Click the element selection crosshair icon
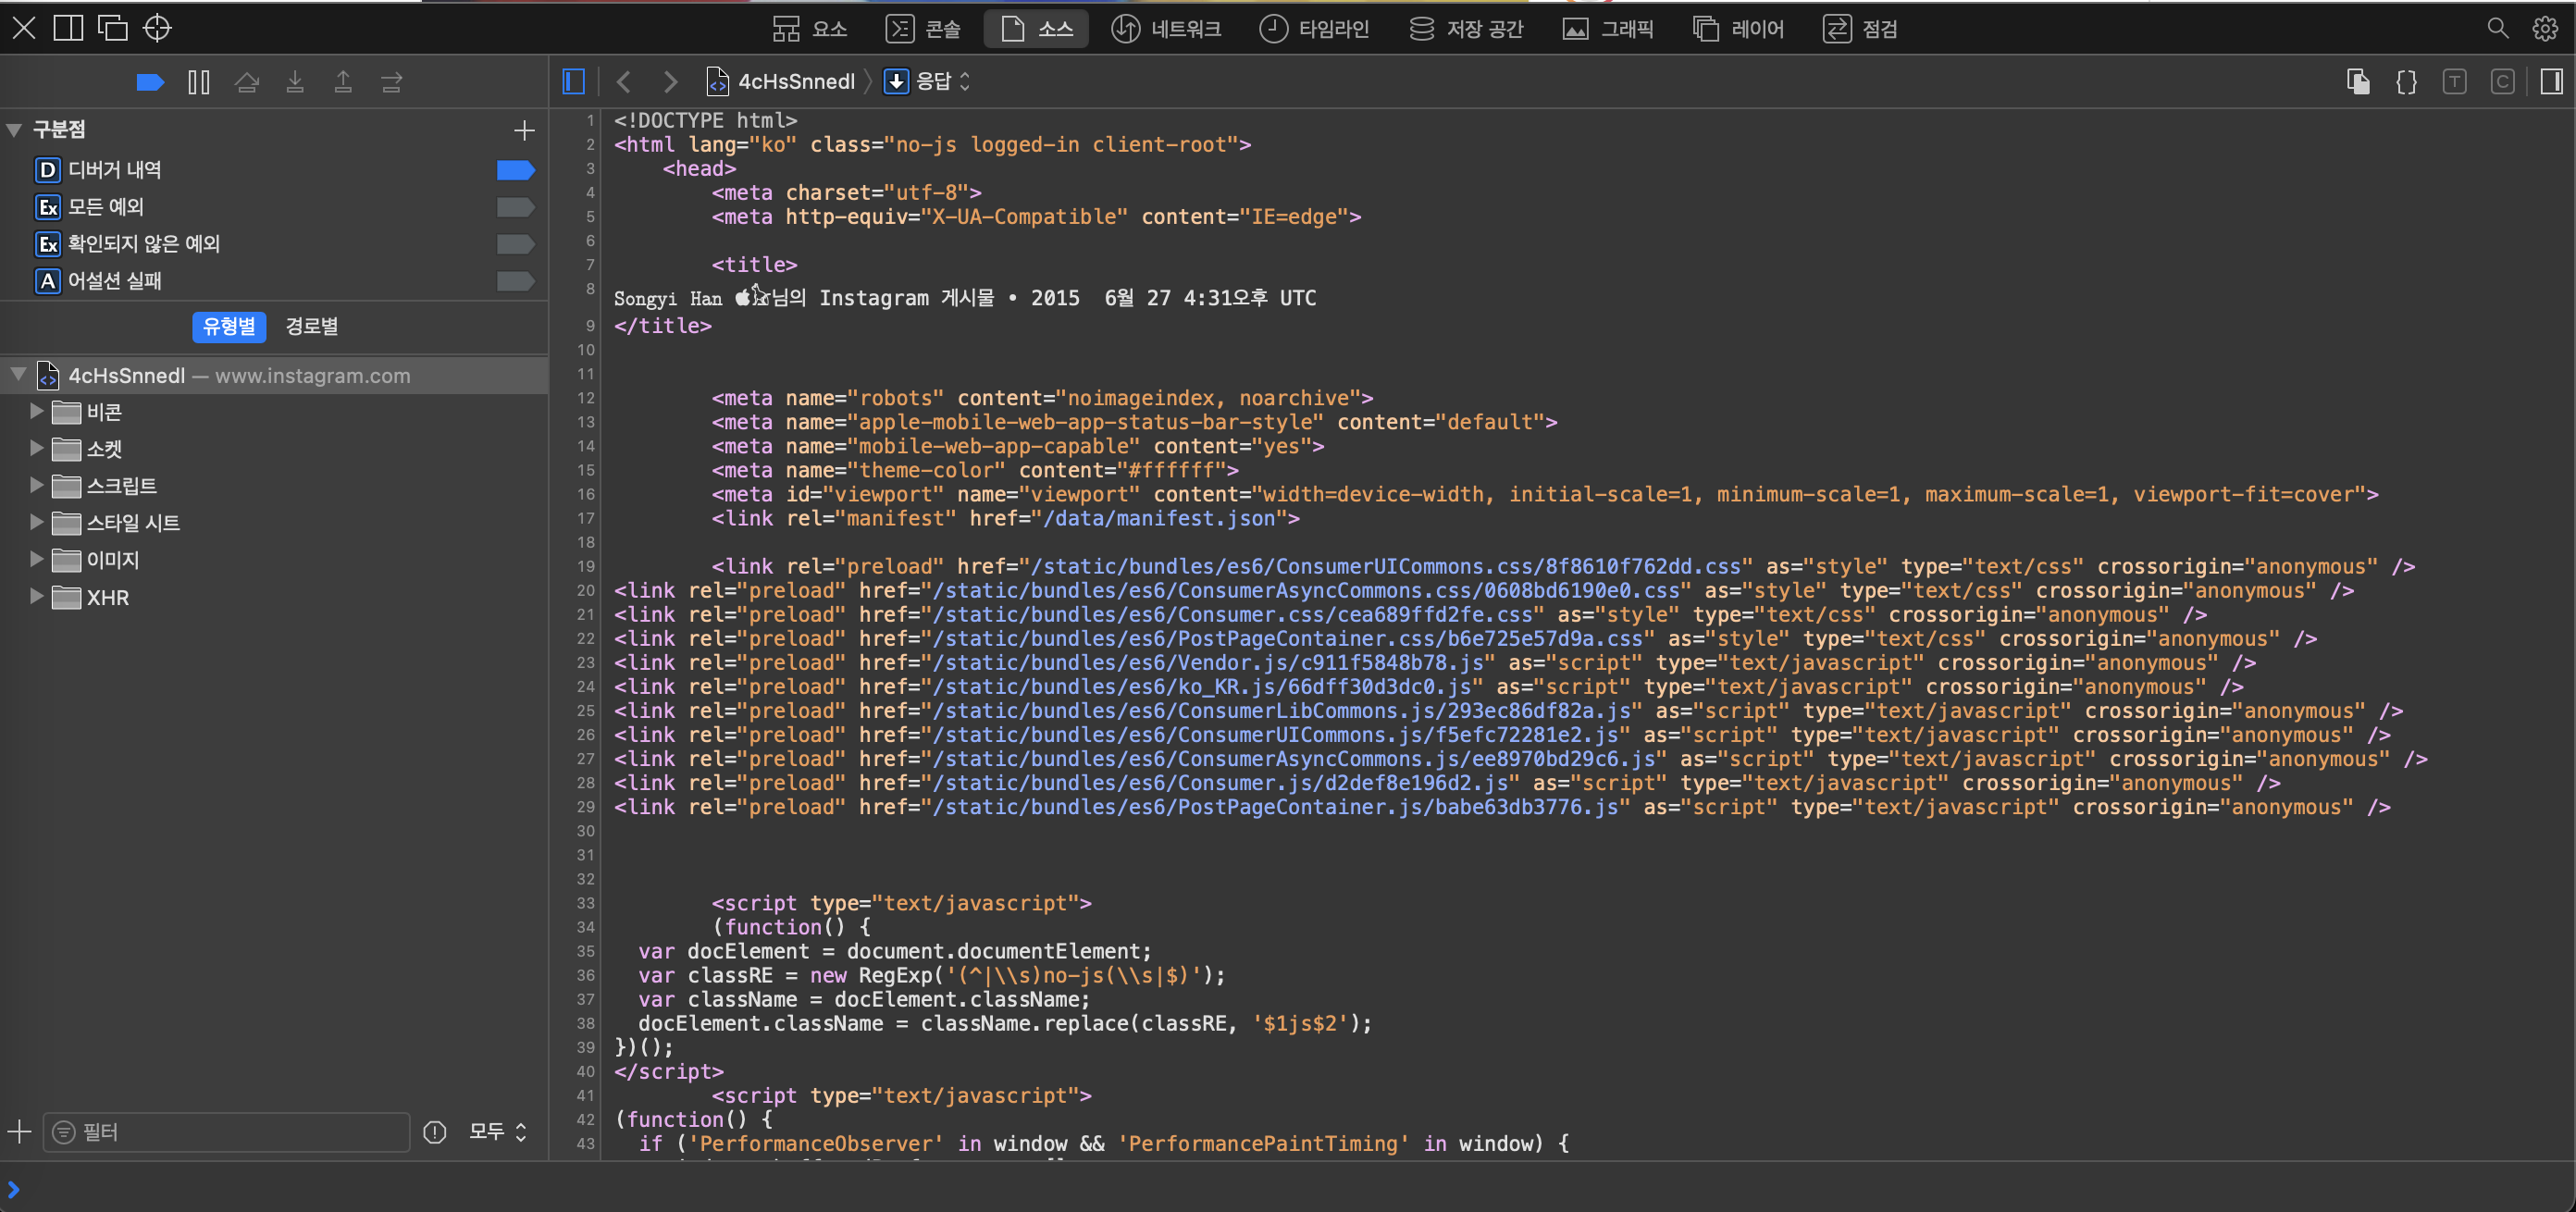 [157, 28]
